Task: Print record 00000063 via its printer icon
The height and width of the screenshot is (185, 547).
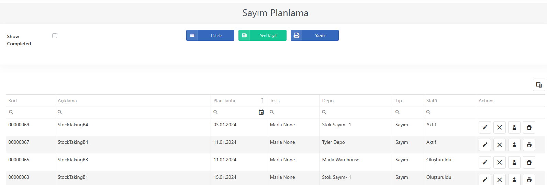Action: [x=529, y=180]
